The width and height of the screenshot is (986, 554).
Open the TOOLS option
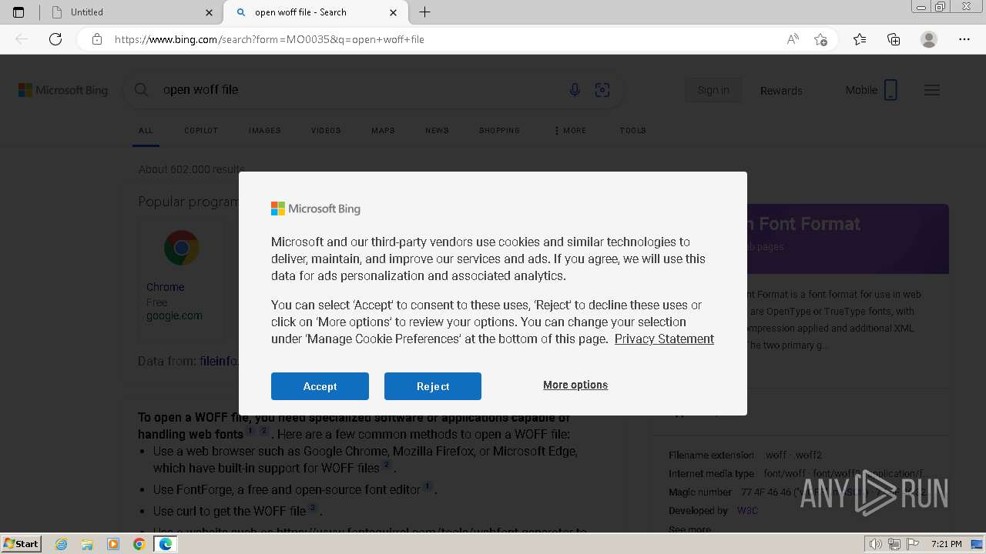click(x=633, y=131)
